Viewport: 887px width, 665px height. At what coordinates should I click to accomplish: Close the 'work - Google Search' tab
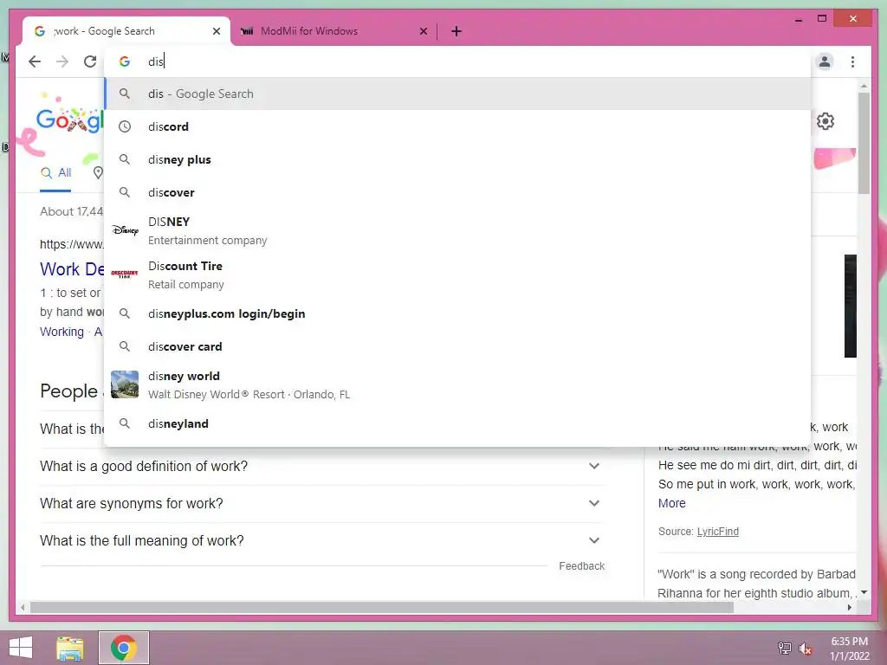(216, 31)
